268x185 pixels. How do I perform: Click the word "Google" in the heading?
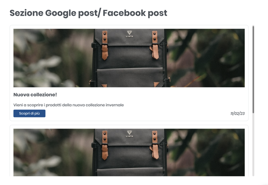61,13
